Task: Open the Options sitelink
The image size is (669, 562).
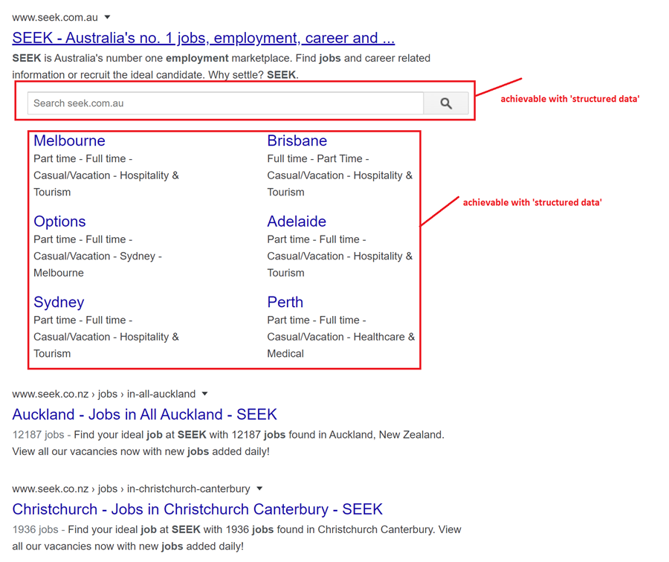Action: click(x=59, y=222)
